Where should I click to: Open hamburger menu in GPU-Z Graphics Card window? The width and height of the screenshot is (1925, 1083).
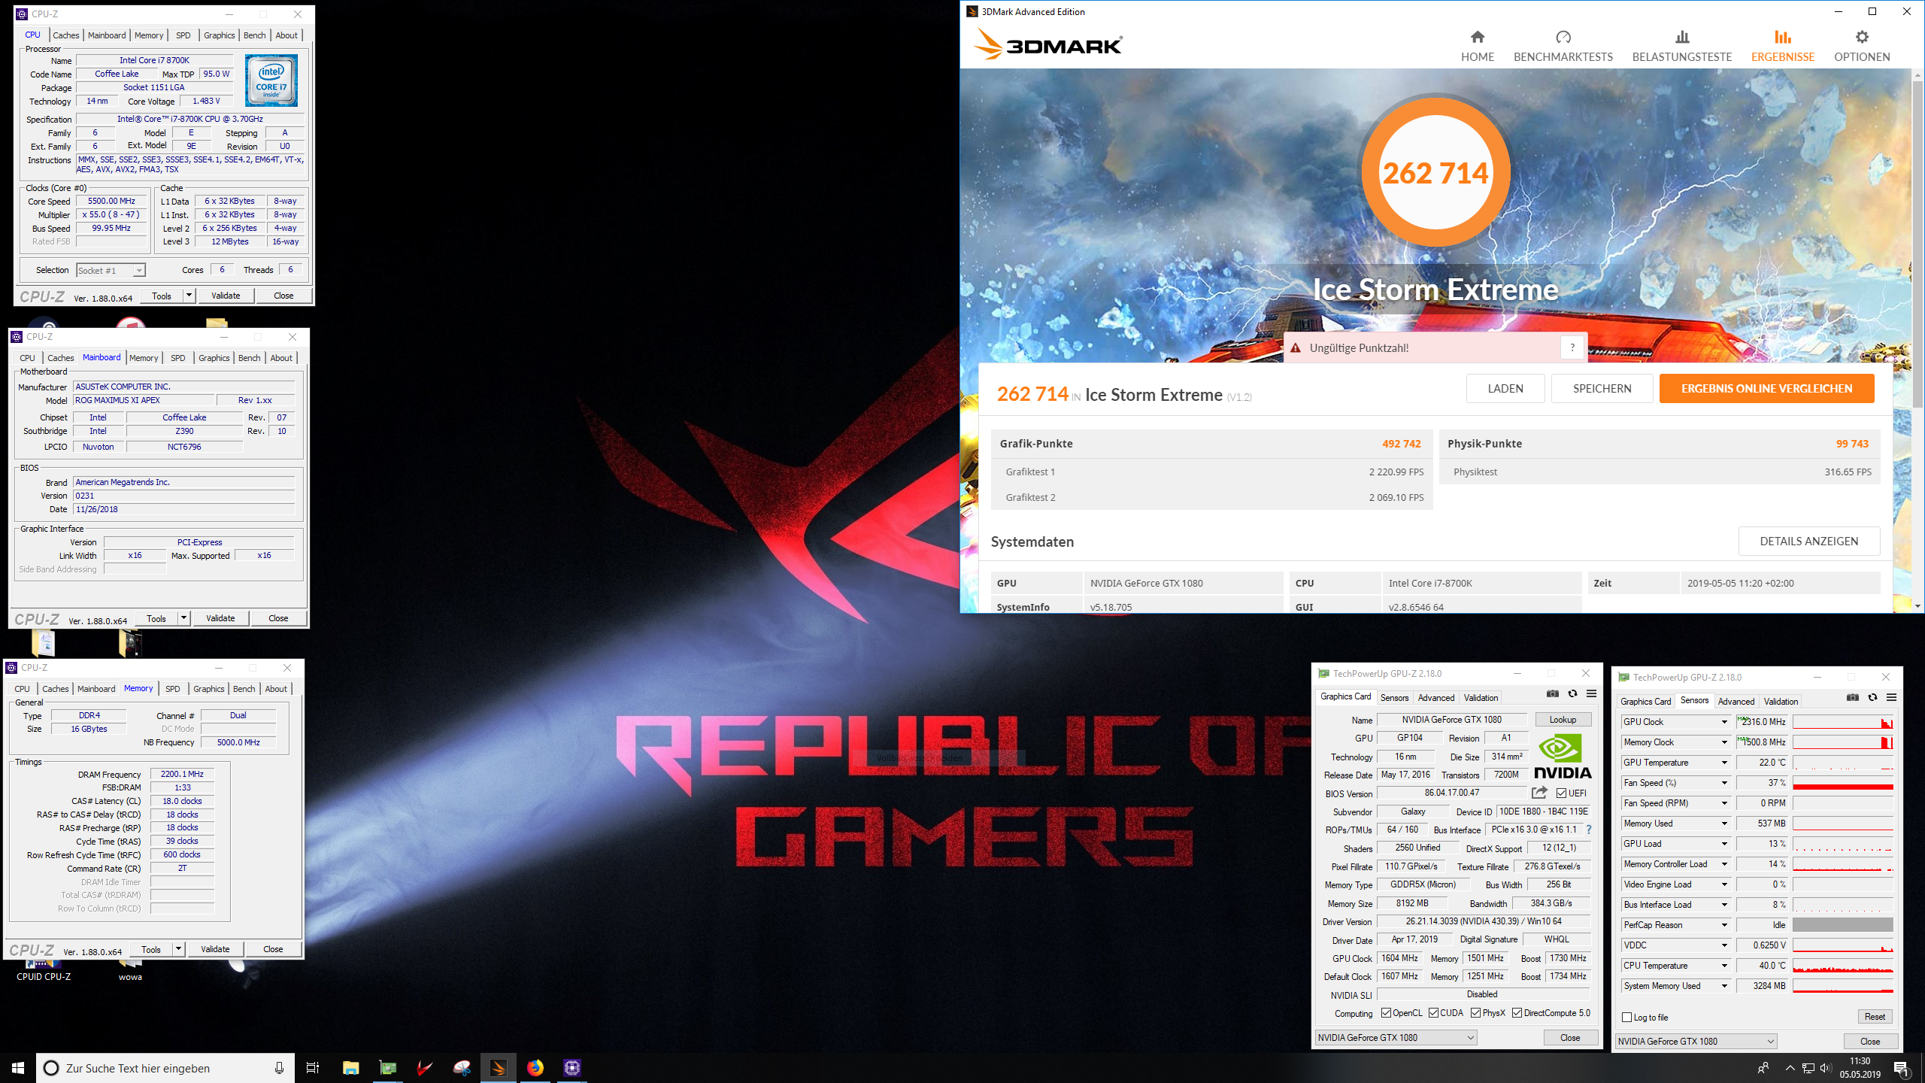coord(1591,693)
